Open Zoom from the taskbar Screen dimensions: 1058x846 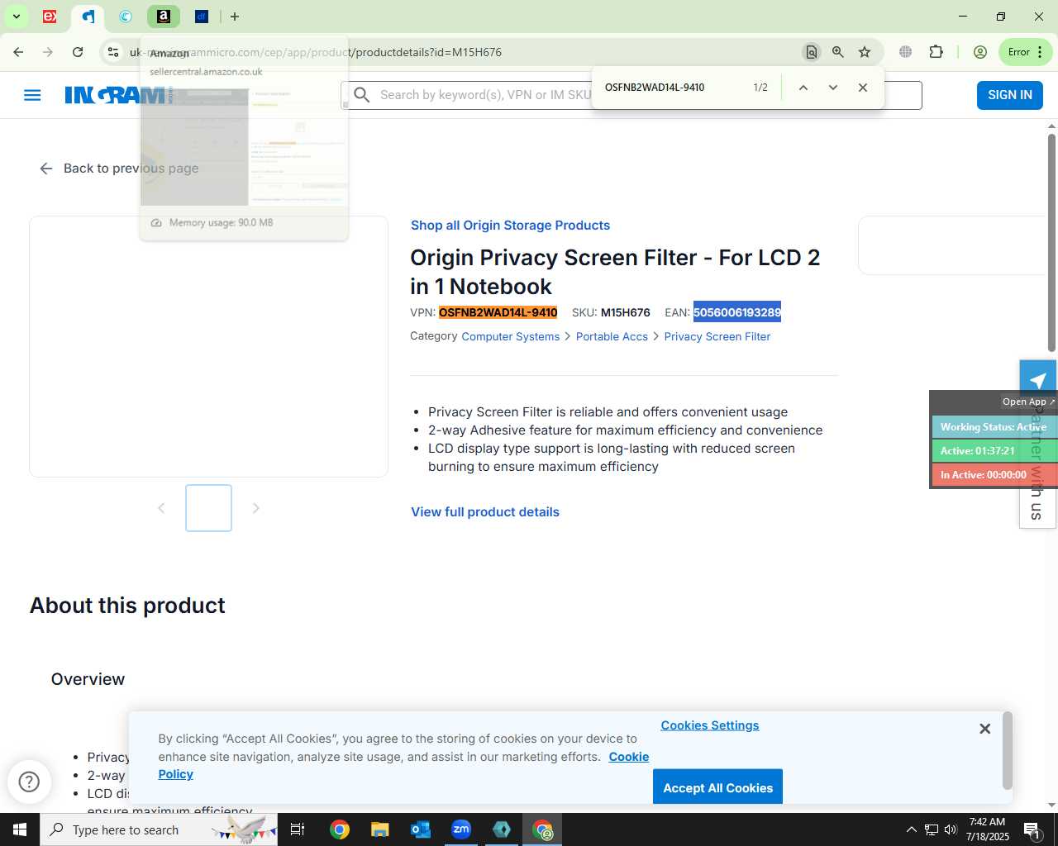(x=461, y=829)
